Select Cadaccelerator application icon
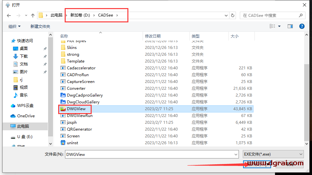312x175 pixels. tap(63, 68)
